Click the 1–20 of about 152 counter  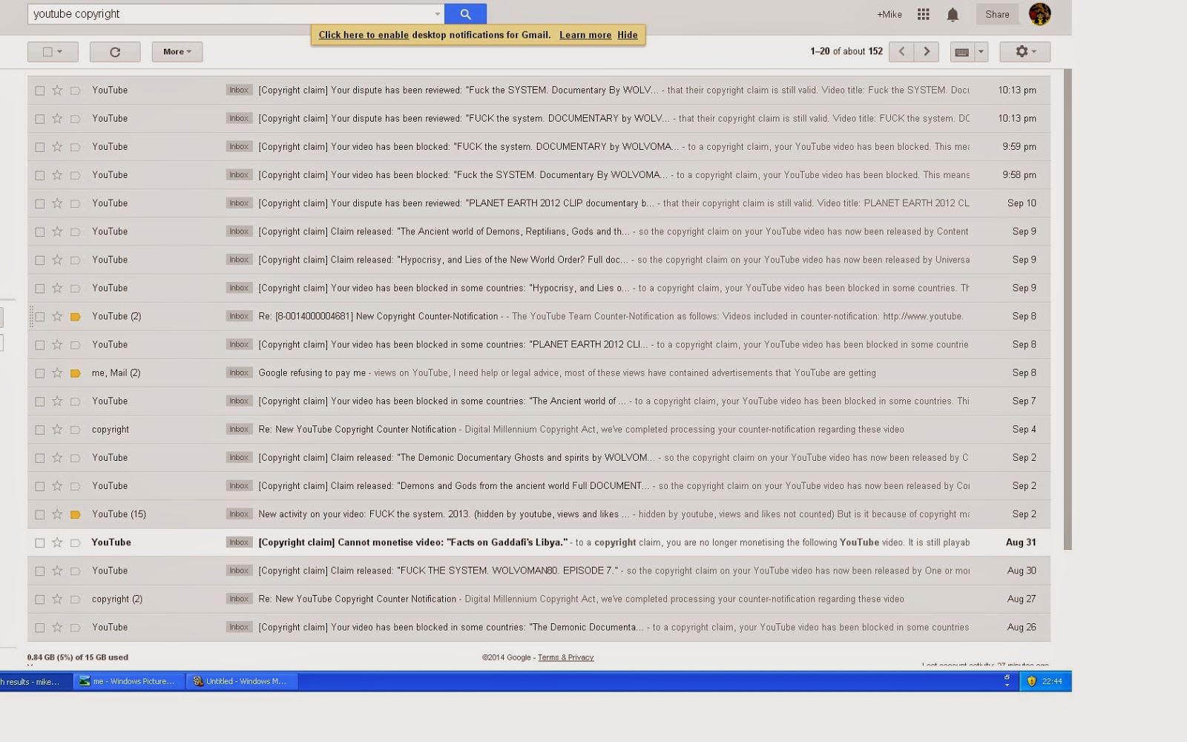pyautogui.click(x=846, y=51)
